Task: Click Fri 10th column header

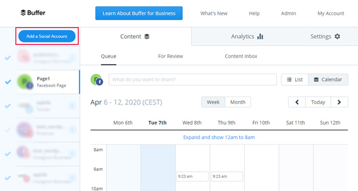Action: 261,123
